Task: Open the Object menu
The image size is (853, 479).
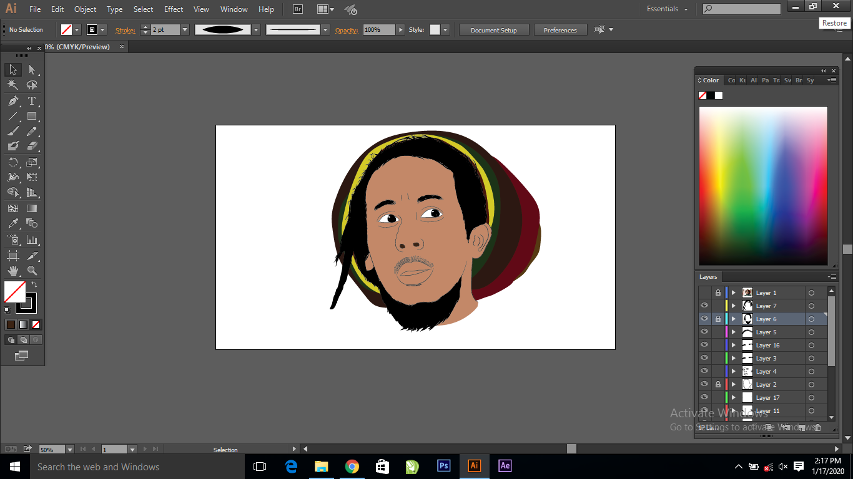Action: tap(85, 9)
